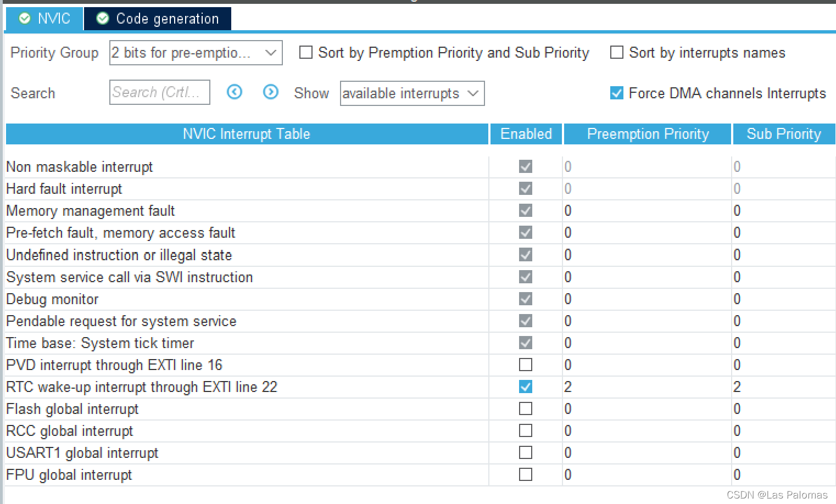Disable RTC wake-up interrupt checkbox
The height and width of the screenshot is (504, 836).
(x=526, y=387)
